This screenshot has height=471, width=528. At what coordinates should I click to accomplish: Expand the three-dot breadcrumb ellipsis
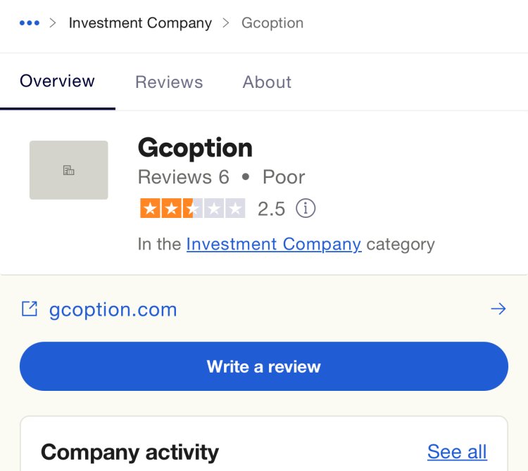[x=30, y=23]
